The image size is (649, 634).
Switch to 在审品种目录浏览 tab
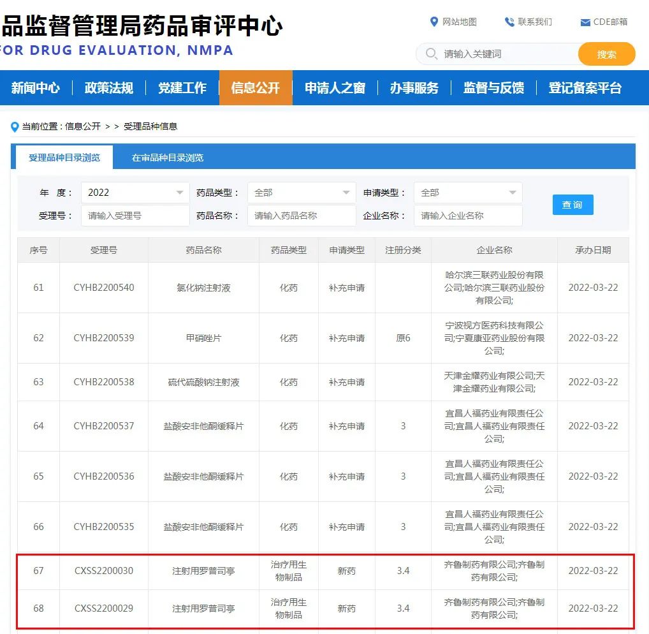click(168, 158)
